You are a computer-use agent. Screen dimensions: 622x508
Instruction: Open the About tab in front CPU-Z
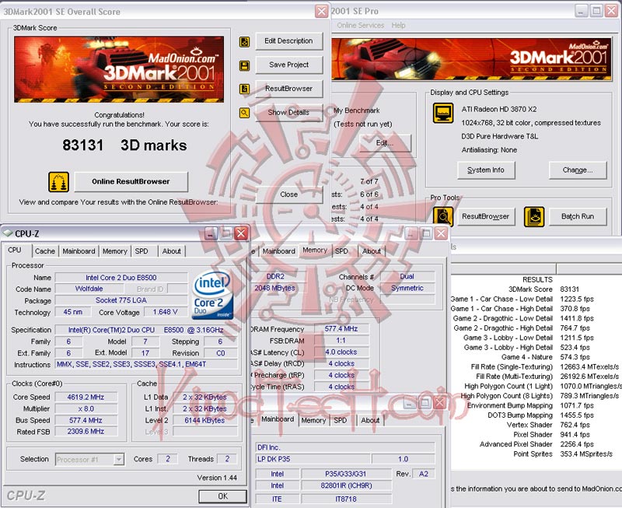coord(171,251)
